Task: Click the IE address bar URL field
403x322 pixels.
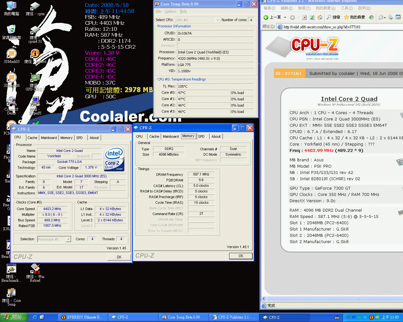Action: coord(339,27)
